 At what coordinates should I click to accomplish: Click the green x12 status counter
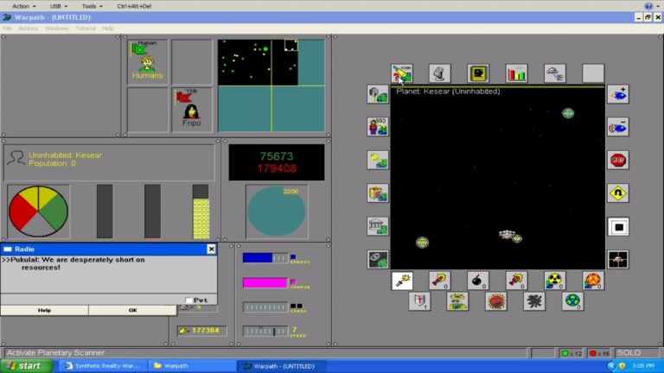[571, 353]
